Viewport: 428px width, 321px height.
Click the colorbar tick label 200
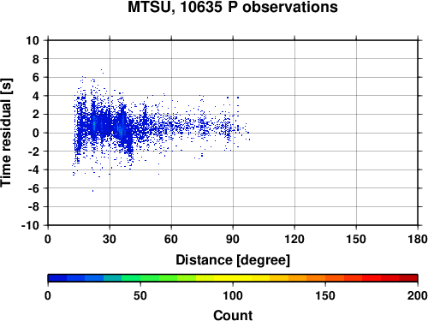tap(418, 295)
